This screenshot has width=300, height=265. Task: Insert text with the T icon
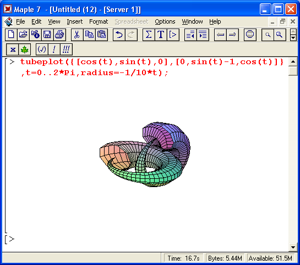pyautogui.click(x=161, y=35)
